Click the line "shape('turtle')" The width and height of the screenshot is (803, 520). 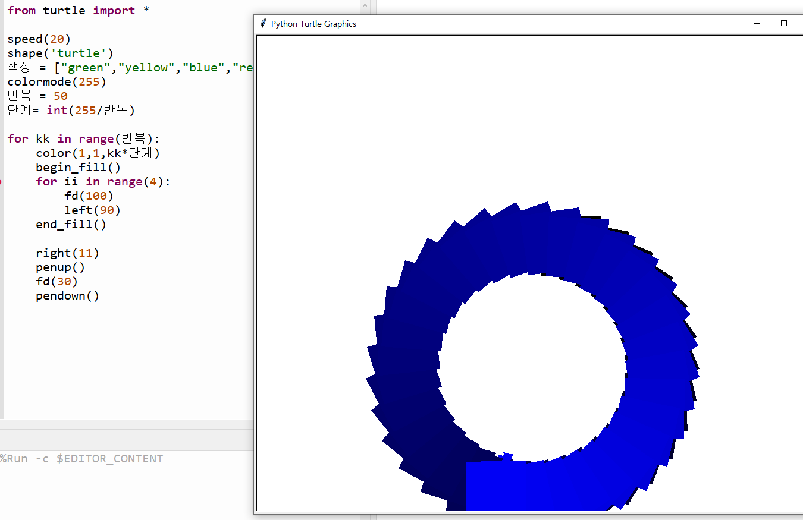[60, 53]
